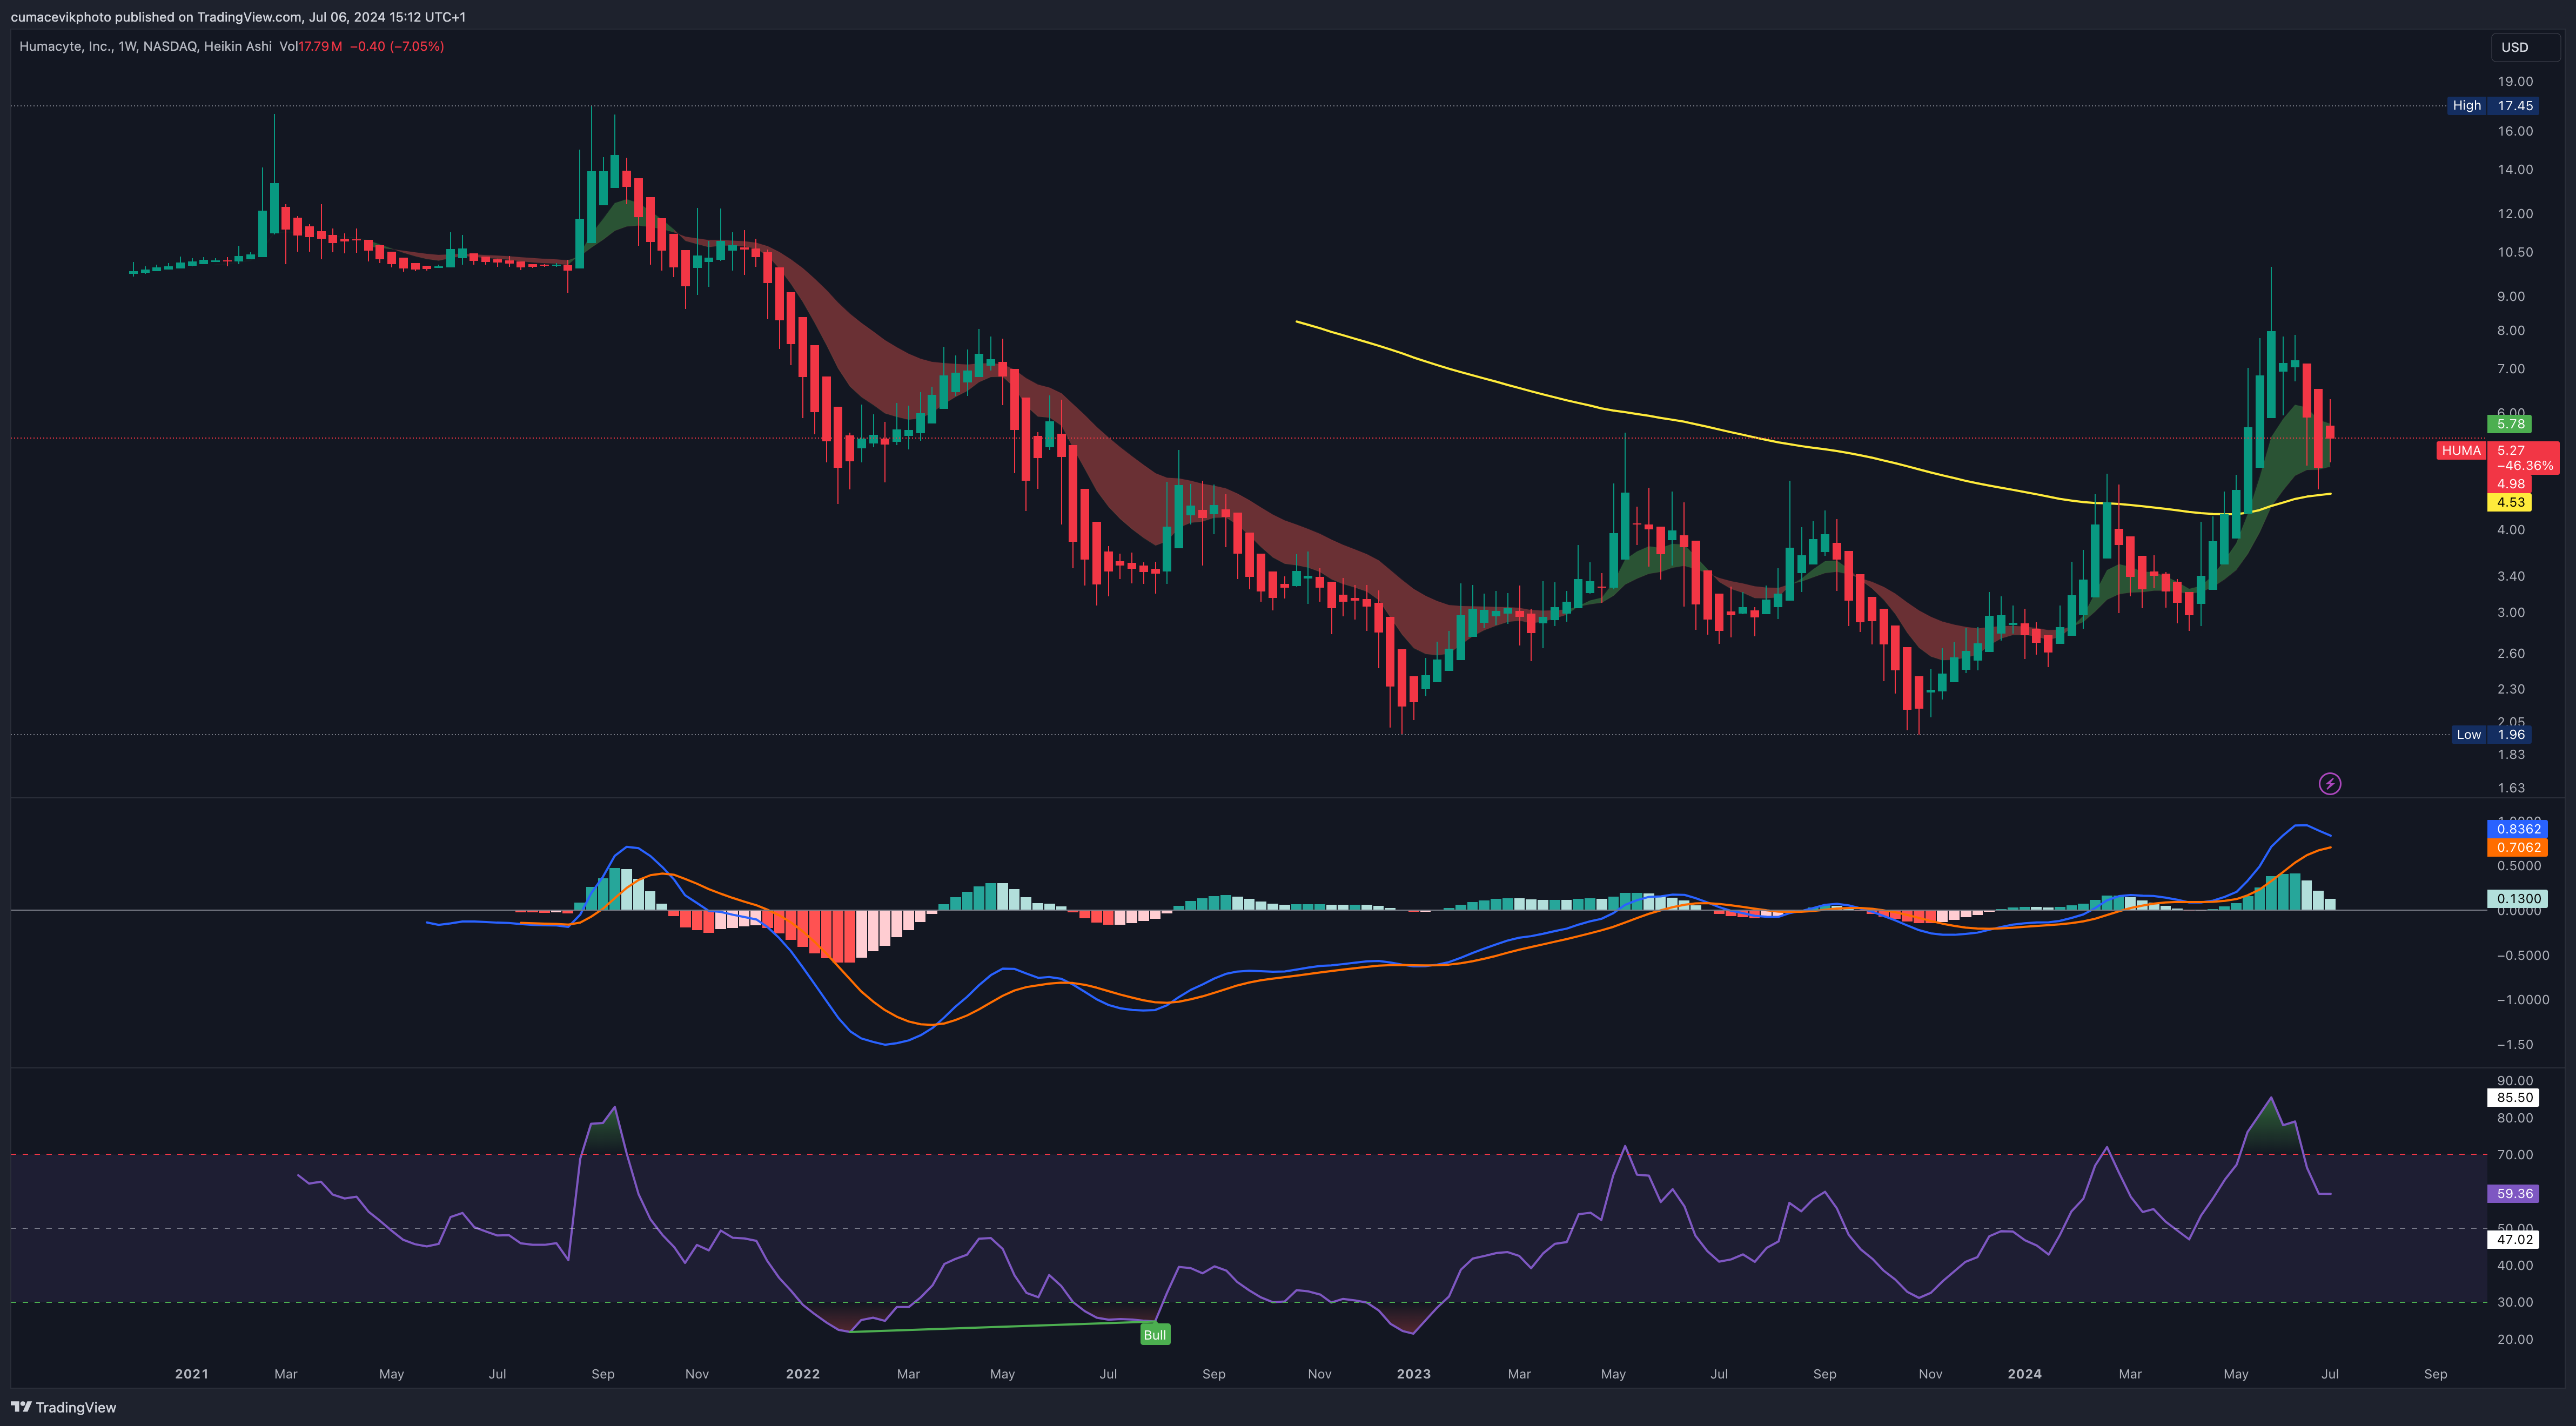Image resolution: width=2576 pixels, height=1426 pixels.
Task: Click the 70.00 RSI axis label
Action: [x=2515, y=1154]
